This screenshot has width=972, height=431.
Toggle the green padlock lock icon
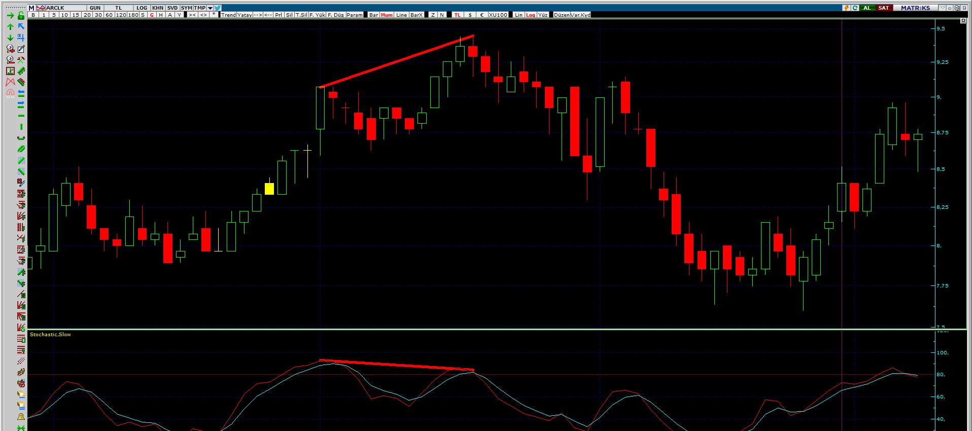coord(21,16)
